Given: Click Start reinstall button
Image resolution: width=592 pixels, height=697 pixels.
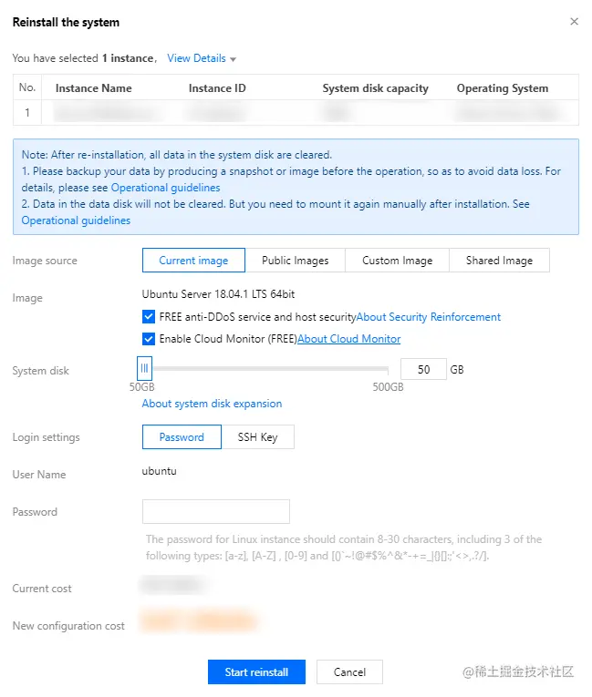Looking at the screenshot, I should pos(256,671).
